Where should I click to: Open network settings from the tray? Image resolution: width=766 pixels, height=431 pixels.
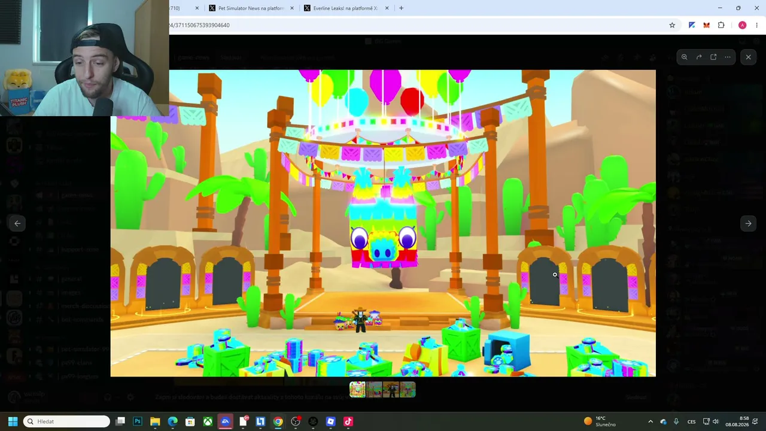tap(706, 421)
